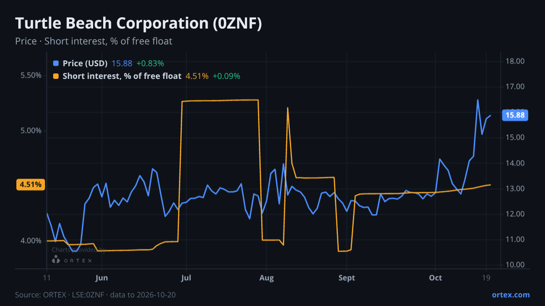Image resolution: width=545 pixels, height=306 pixels.
Task: Click the 17.00 right axis label
Action: (x=515, y=87)
